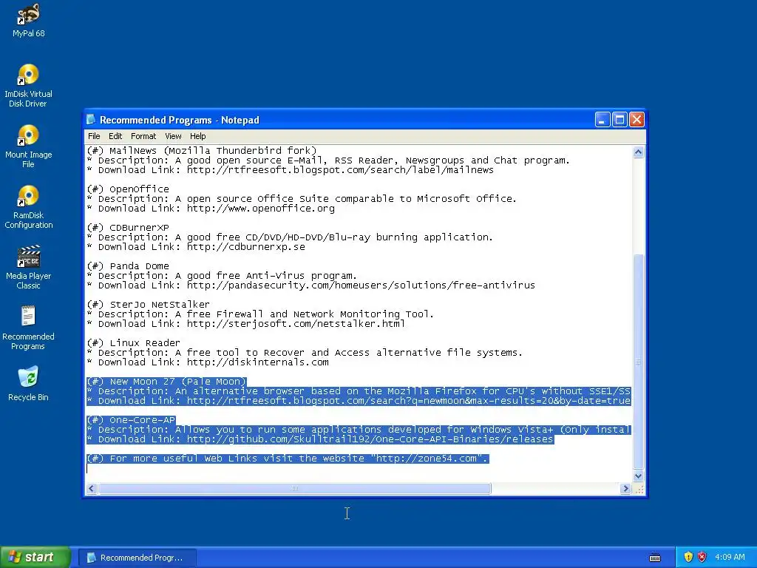Click the "(#) Linux Reader" heading line
This screenshot has height=568, width=757.
pos(133,343)
